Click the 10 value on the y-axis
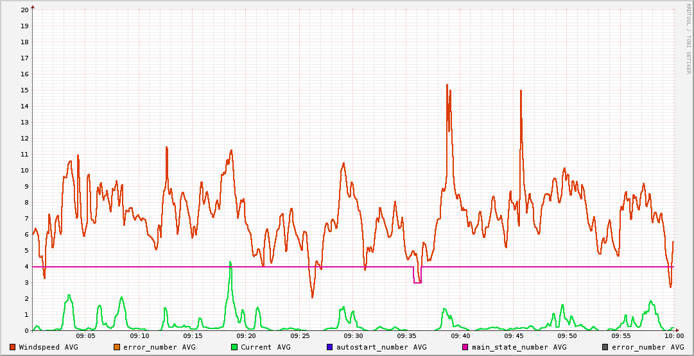This screenshot has height=356, width=694. pos(24,170)
